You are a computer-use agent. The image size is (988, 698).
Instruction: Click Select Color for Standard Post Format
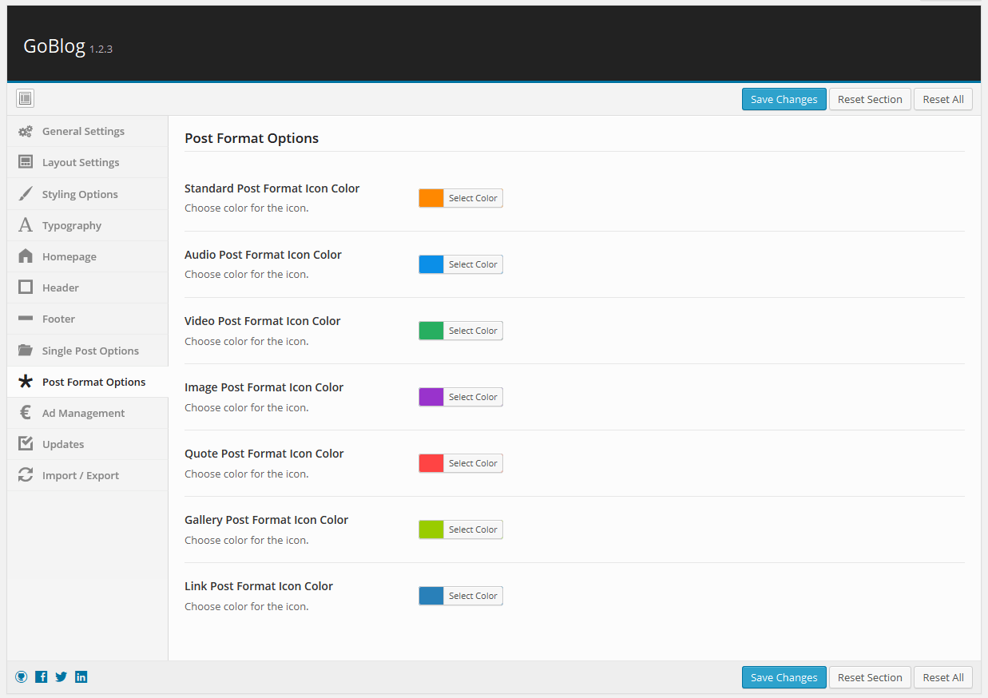pyautogui.click(x=473, y=198)
